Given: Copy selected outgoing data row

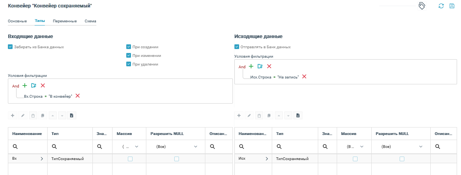Looking at the screenshot, I should click(269, 115).
